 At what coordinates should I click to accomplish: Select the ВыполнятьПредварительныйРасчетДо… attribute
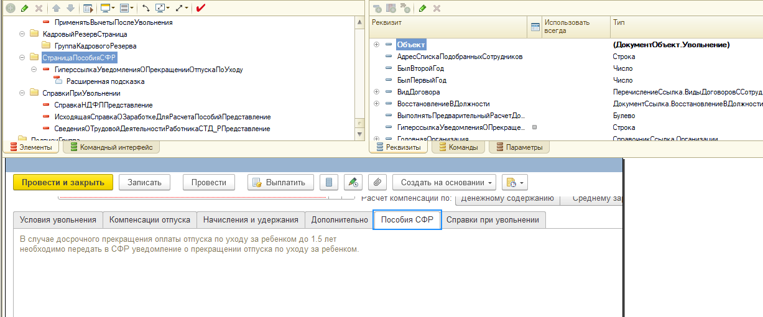pyautogui.click(x=461, y=116)
